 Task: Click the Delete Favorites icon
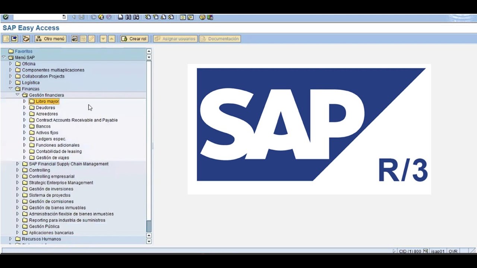click(x=83, y=39)
